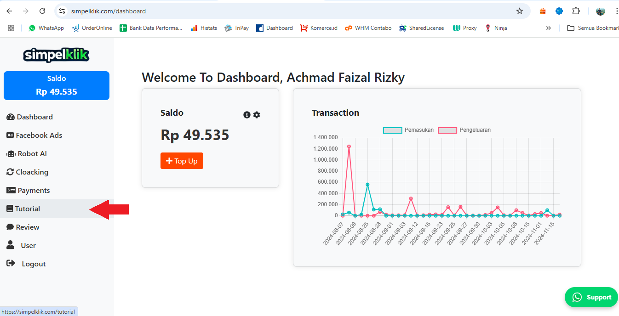
Task: Click the info icon beside Saldo
Action: 247,115
